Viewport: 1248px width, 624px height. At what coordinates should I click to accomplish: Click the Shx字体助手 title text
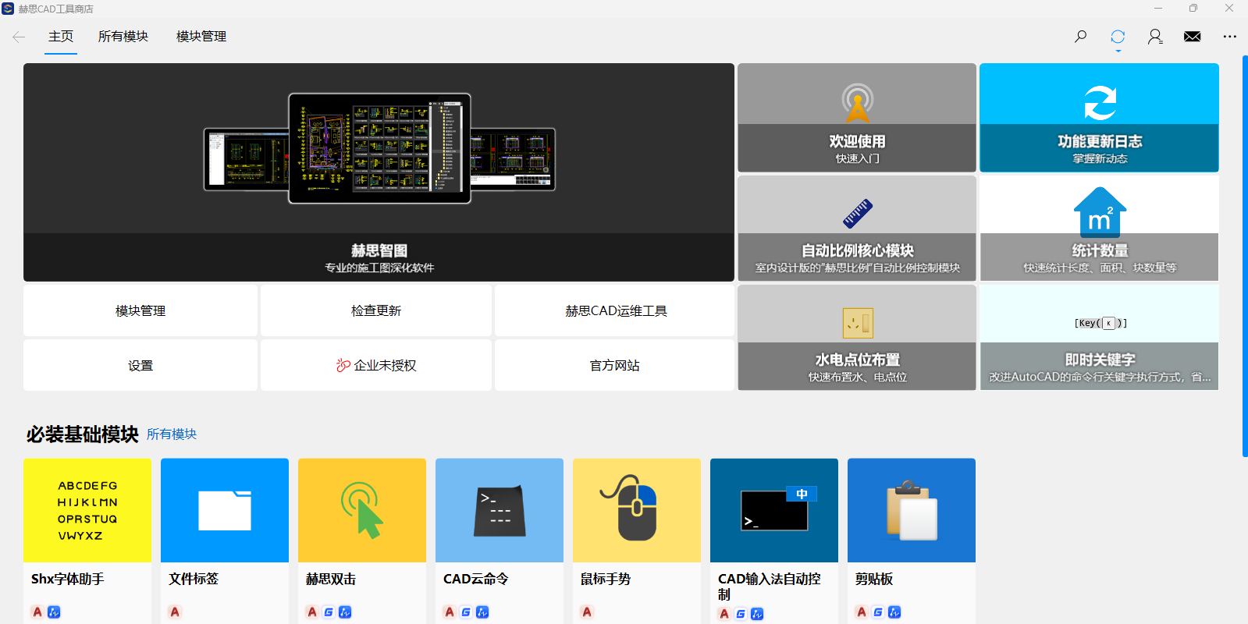pyautogui.click(x=68, y=579)
